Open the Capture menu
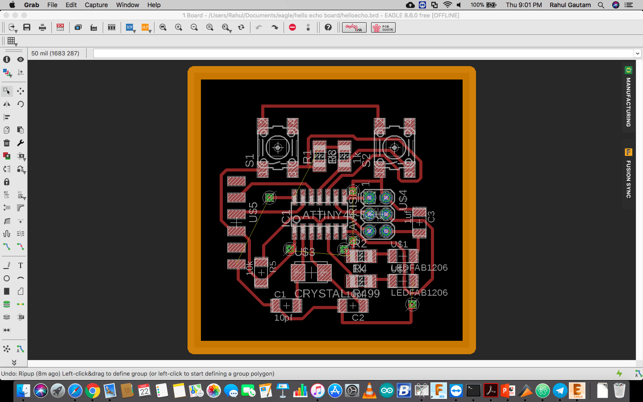This screenshot has height=402, width=643. click(x=96, y=5)
